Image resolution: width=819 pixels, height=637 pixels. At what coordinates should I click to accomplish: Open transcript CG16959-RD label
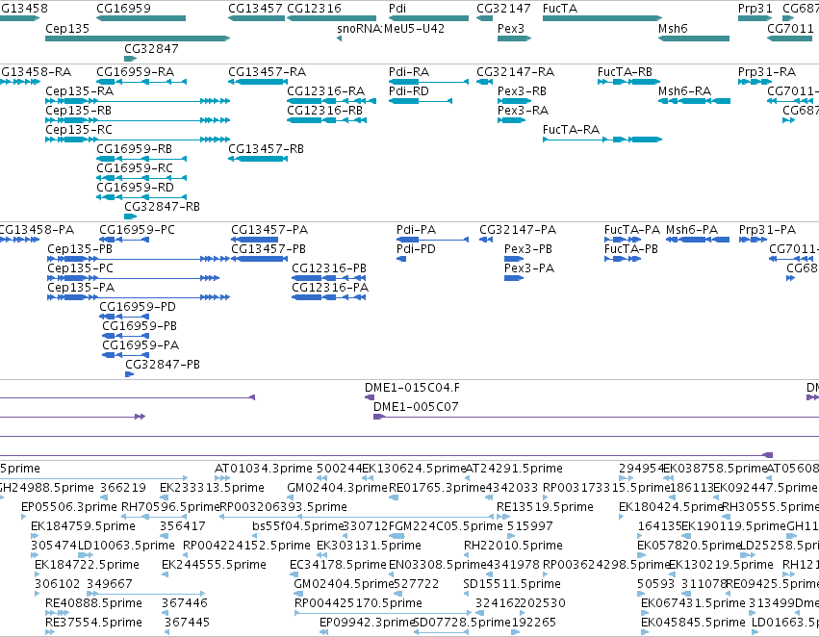click(x=136, y=188)
